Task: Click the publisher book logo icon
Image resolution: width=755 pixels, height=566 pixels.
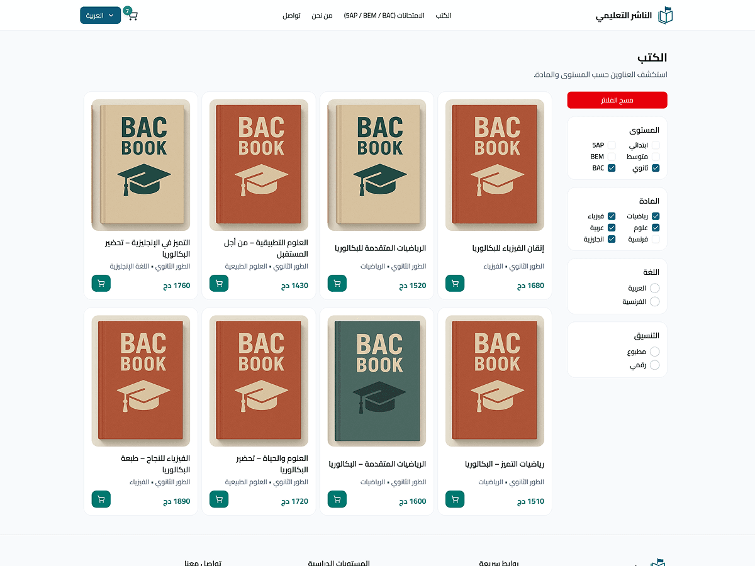Action: coord(665,16)
